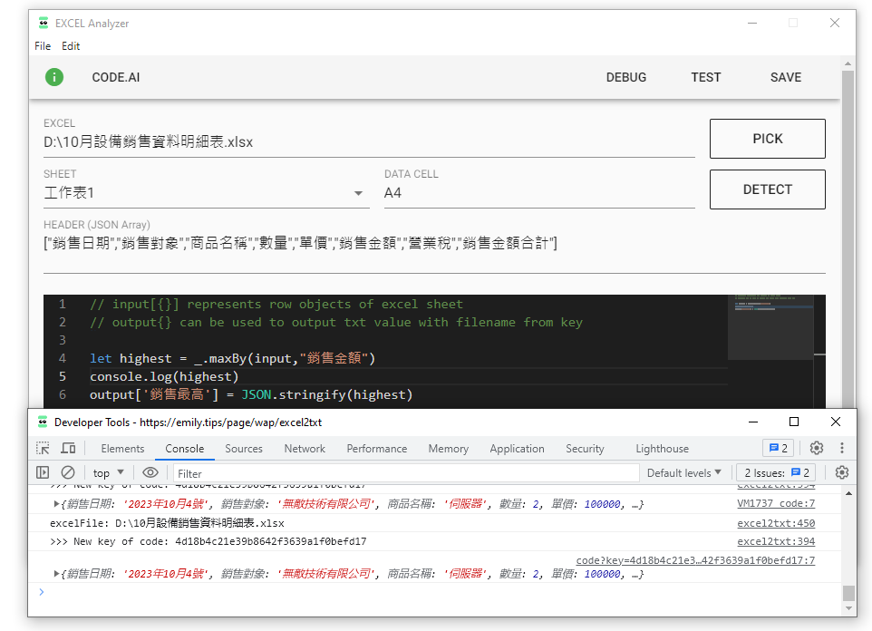
Task: Toggle the device toolbar icon in DevTools
Action: [68, 448]
